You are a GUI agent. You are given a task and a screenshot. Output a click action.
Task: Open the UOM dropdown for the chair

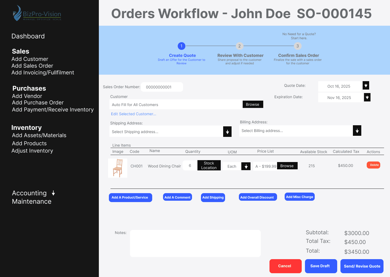[246, 166]
